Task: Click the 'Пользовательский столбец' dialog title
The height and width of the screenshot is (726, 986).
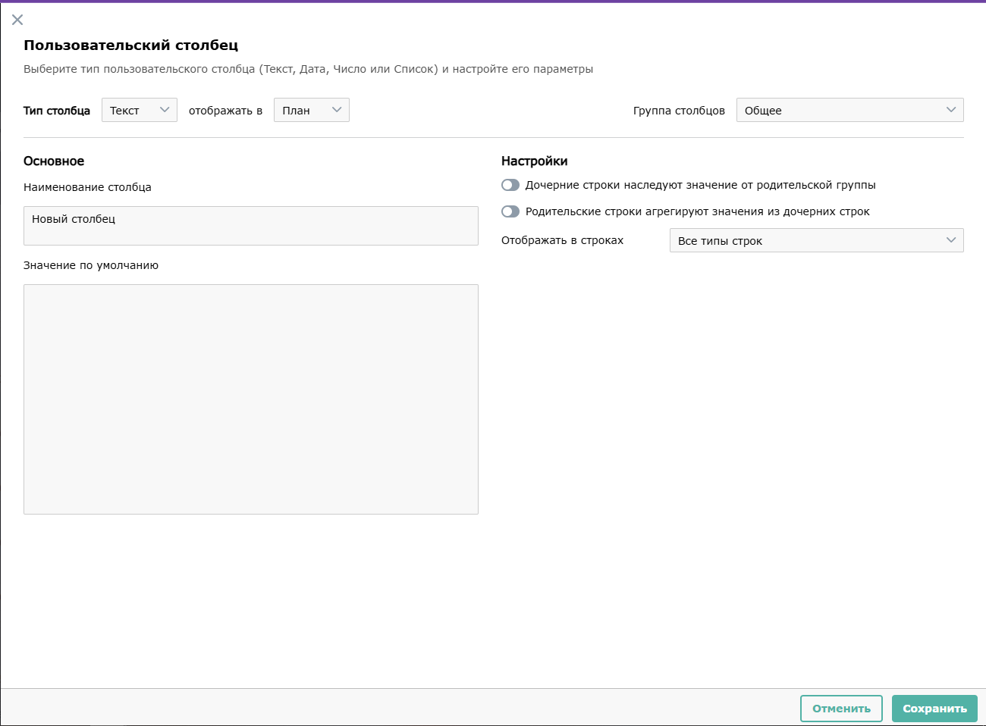Action: click(x=130, y=45)
